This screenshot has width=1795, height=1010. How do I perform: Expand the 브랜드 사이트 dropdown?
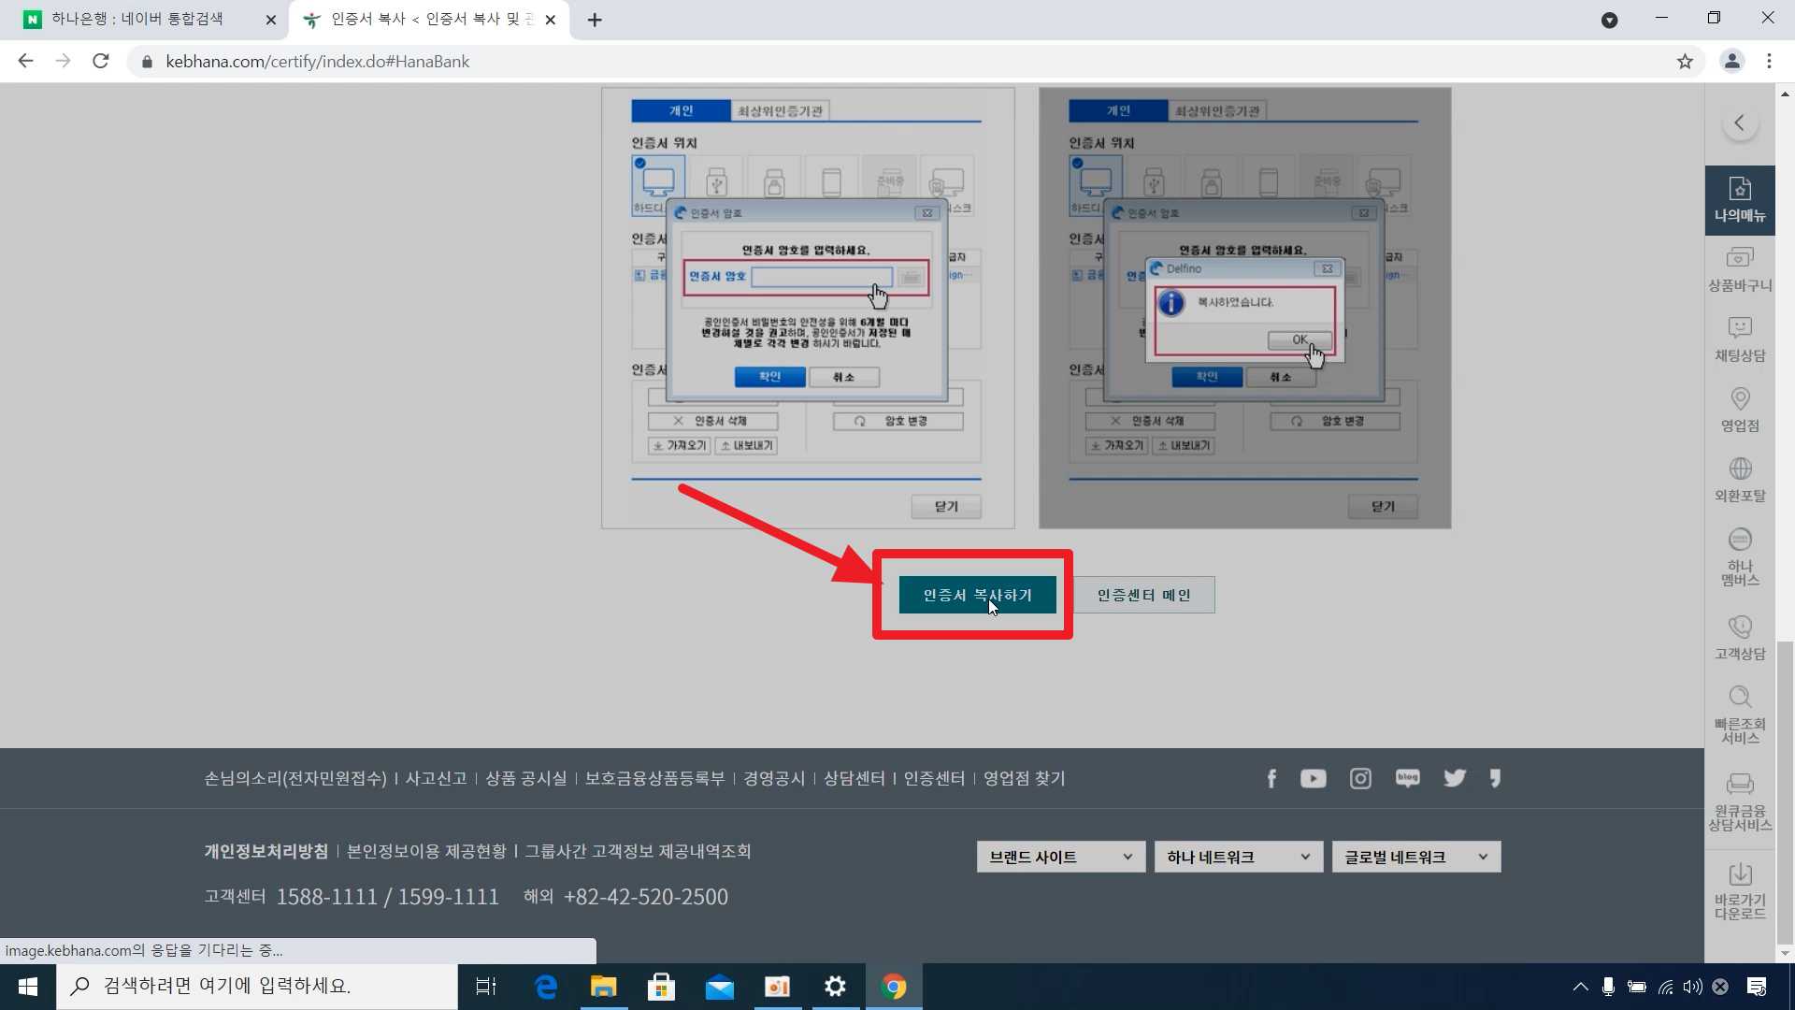point(1060,857)
